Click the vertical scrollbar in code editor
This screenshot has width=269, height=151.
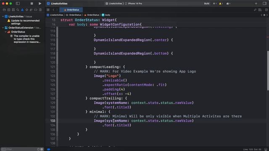click(x=268, y=70)
